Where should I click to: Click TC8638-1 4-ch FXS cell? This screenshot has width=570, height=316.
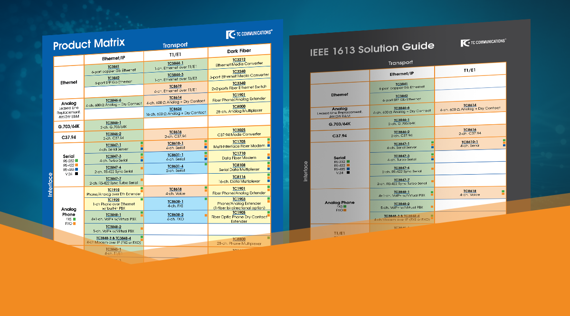[175, 204]
